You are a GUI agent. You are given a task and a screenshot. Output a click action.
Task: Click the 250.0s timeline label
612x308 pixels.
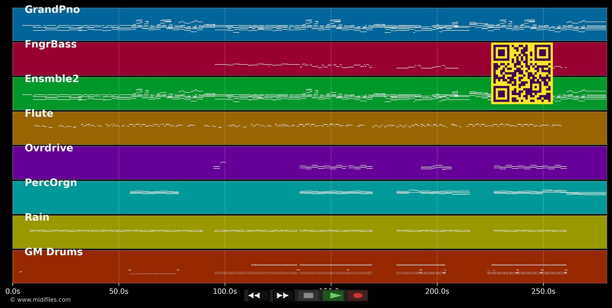[x=543, y=291]
